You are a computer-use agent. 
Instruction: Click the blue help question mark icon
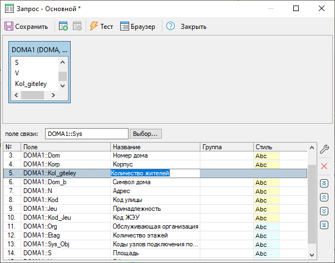pyautogui.click(x=170, y=27)
